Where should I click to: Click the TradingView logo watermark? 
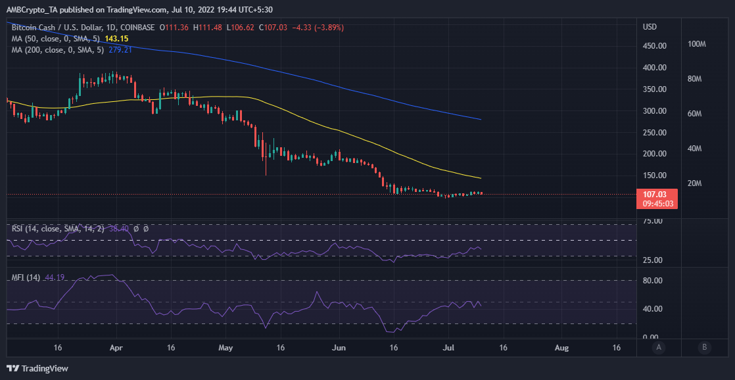point(12,369)
